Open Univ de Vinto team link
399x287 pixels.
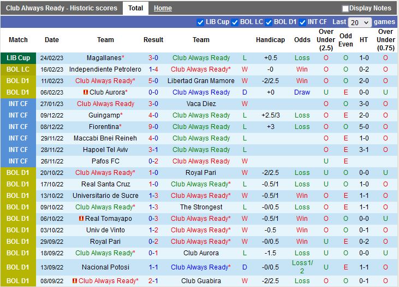(x=105, y=230)
